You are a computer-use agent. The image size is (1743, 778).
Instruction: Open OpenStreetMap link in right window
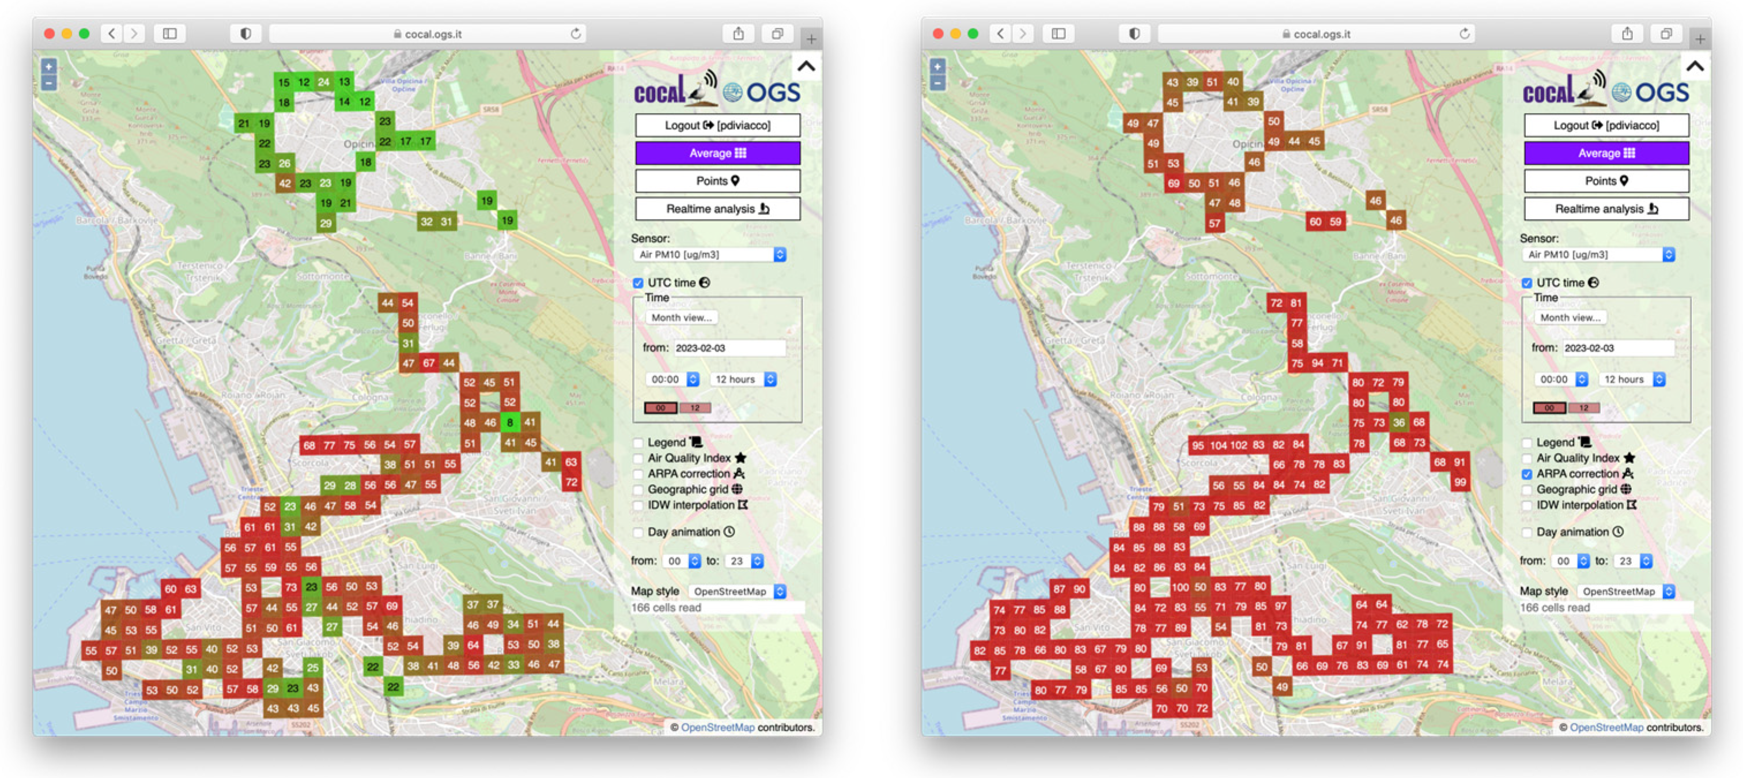click(x=1606, y=727)
